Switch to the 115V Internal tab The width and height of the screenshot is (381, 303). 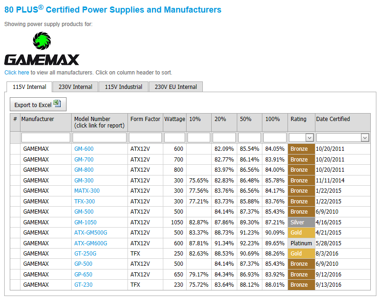[29, 87]
